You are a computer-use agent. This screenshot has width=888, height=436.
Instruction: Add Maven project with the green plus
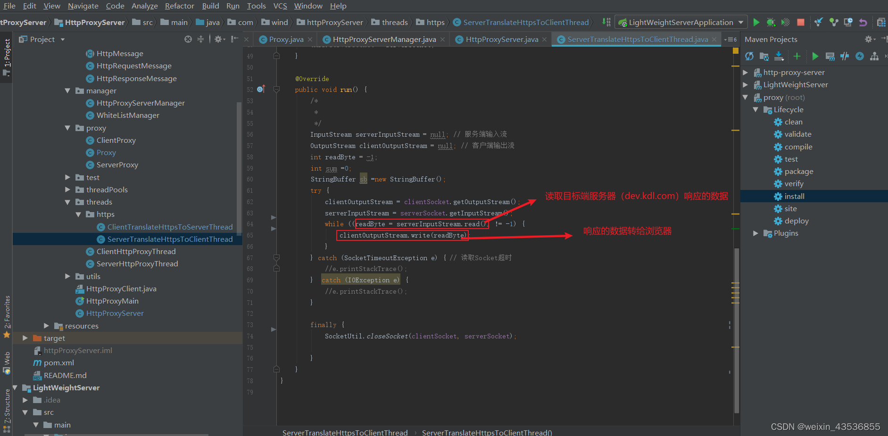[x=797, y=57]
